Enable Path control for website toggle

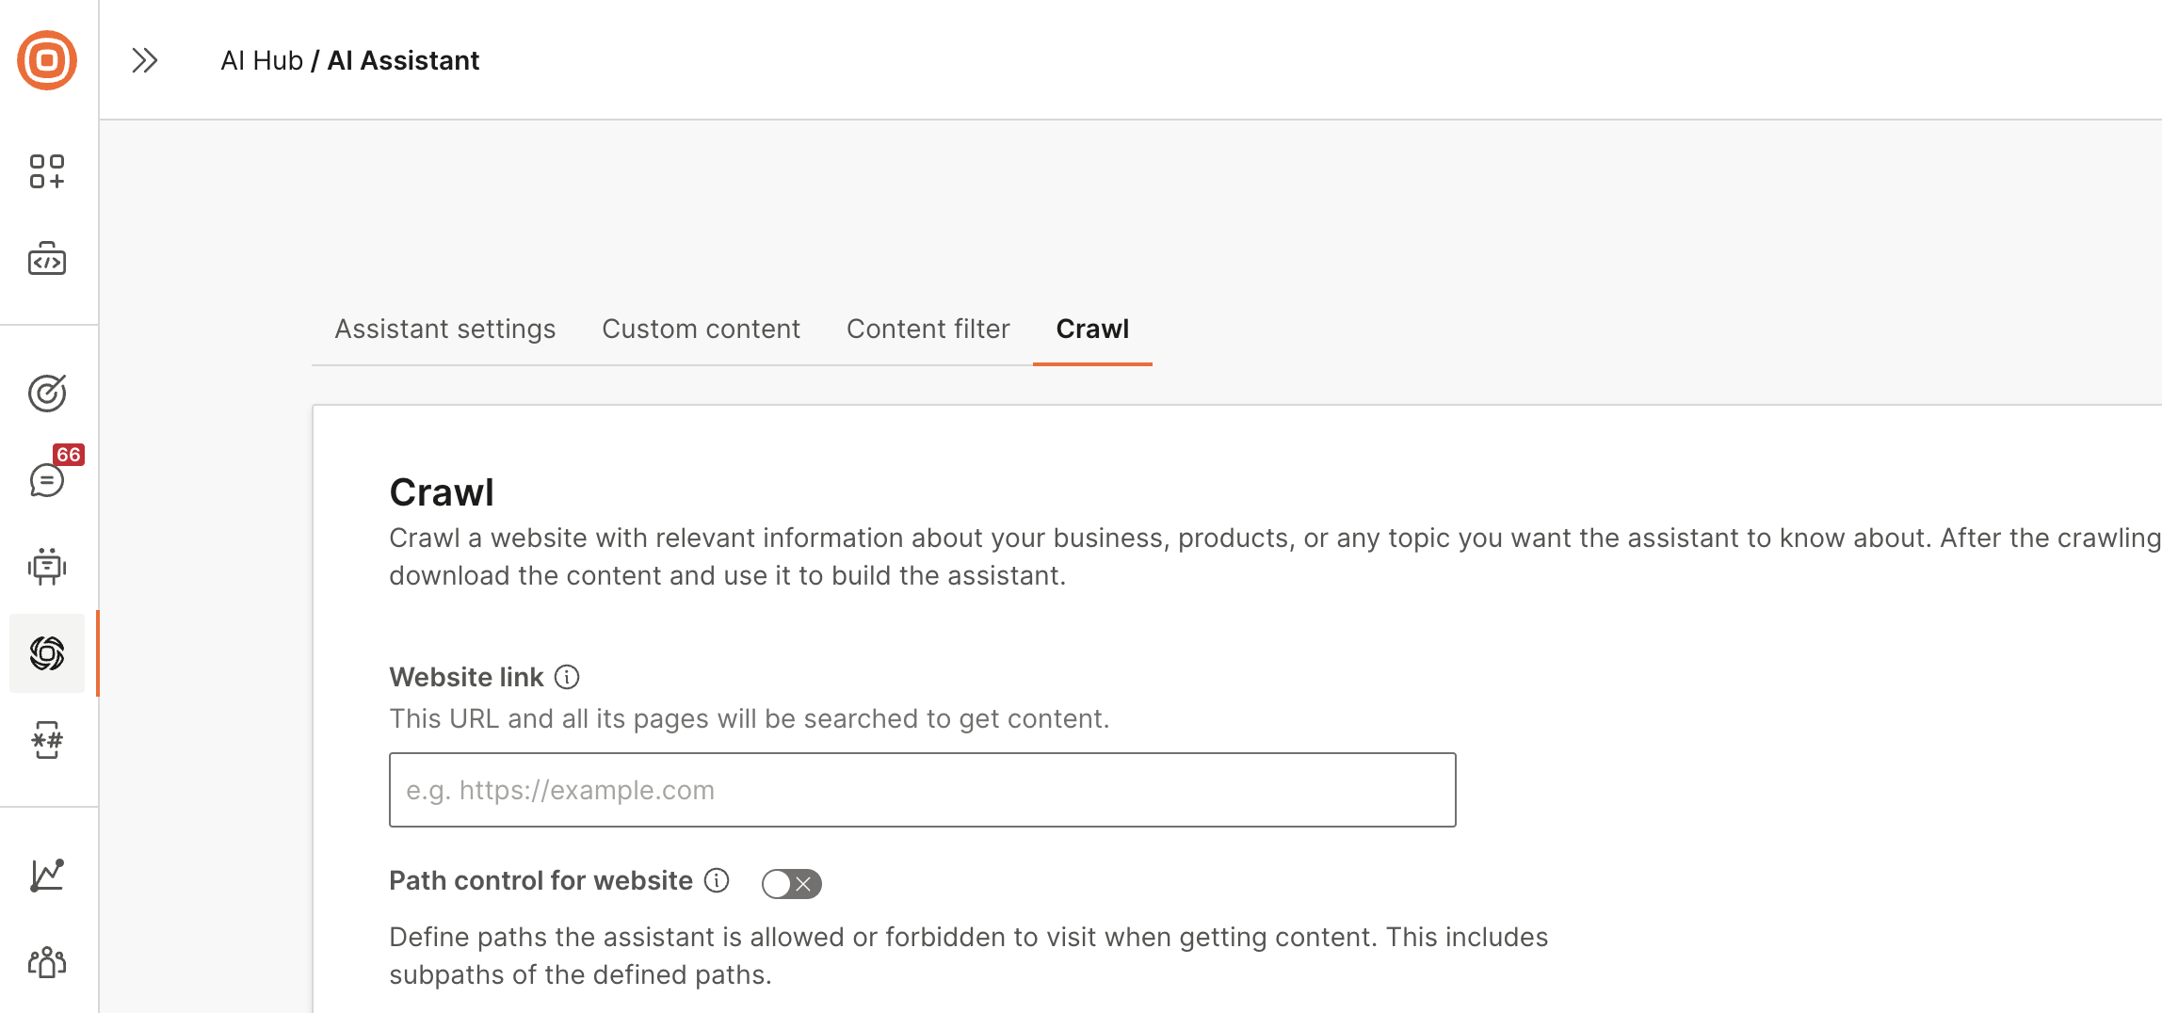pyautogui.click(x=791, y=883)
